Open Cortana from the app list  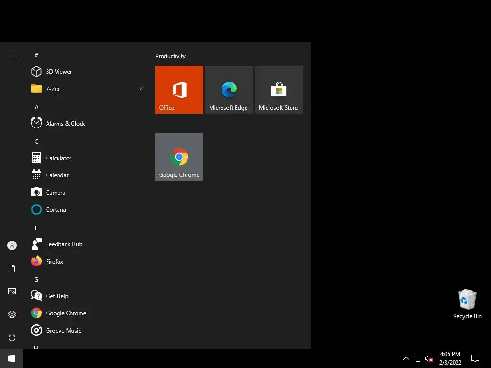point(88,210)
